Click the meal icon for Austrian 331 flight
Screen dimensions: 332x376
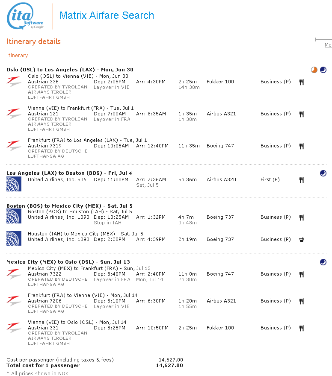[x=301, y=328]
